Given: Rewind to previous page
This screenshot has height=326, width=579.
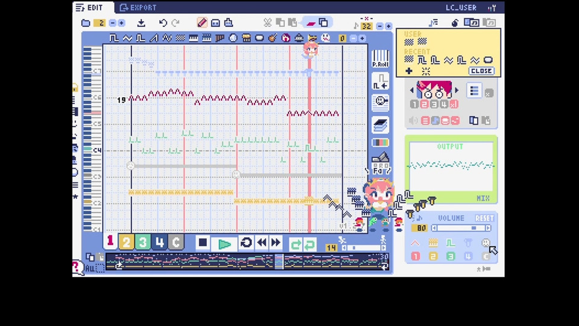Looking at the screenshot, I should [x=262, y=243].
